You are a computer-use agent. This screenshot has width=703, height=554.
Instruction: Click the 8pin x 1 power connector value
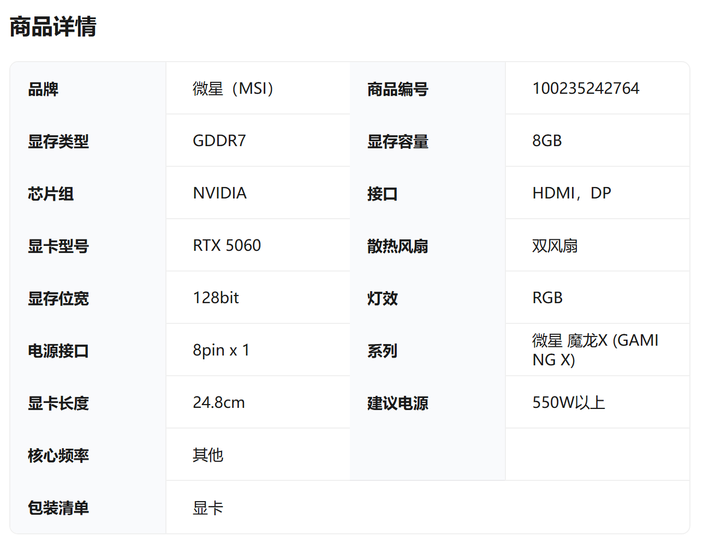[x=221, y=350]
